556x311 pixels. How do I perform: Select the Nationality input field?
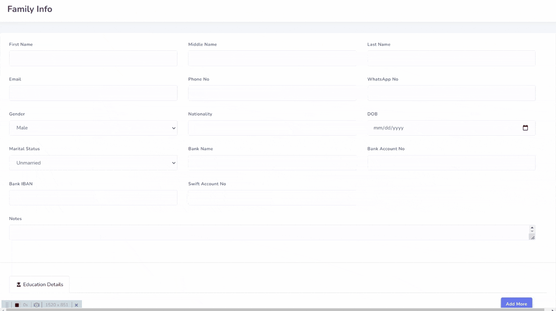coord(272,128)
